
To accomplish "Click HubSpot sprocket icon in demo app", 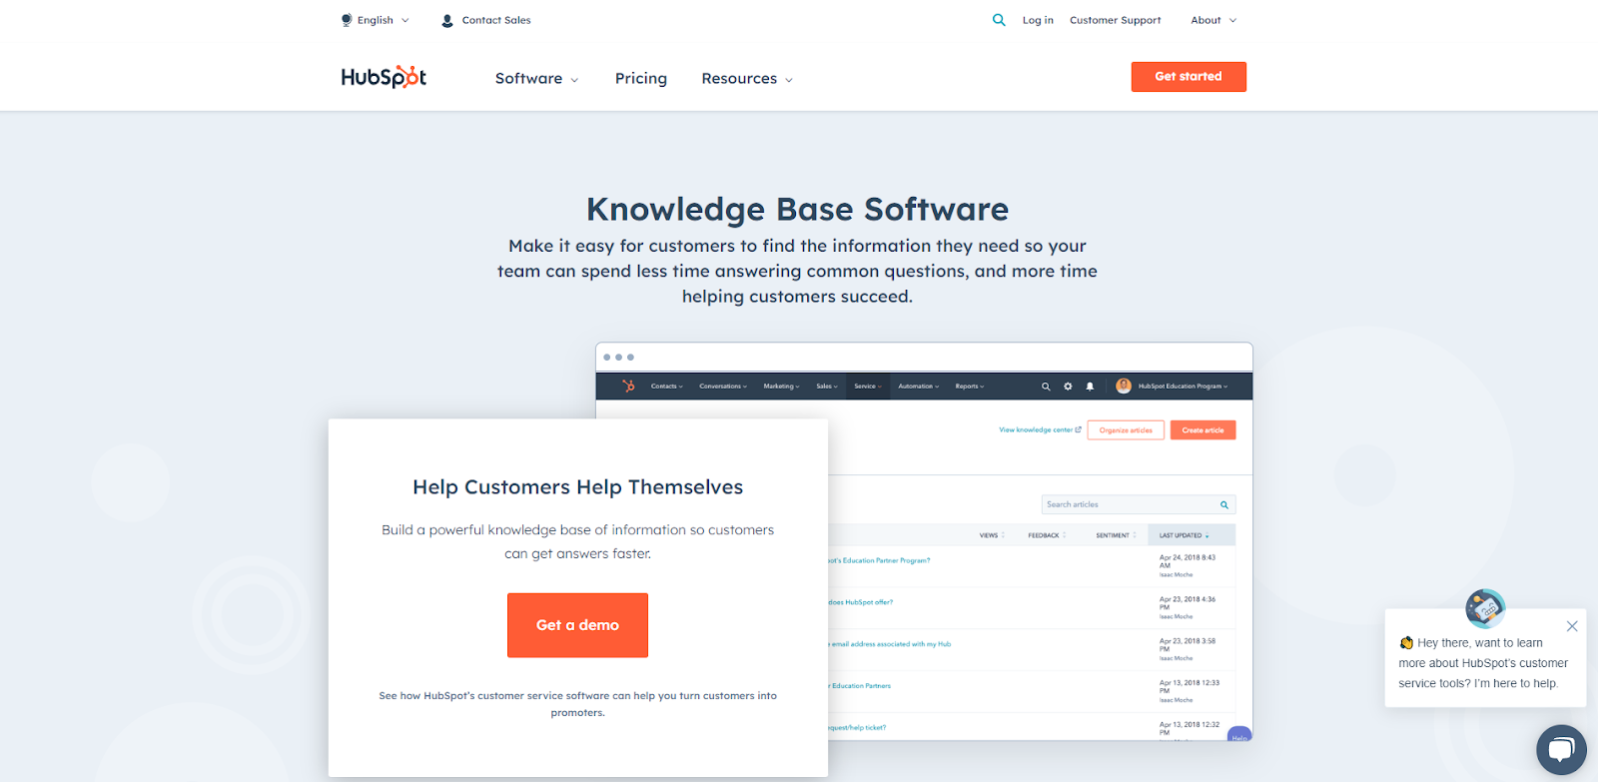I will coord(628,386).
